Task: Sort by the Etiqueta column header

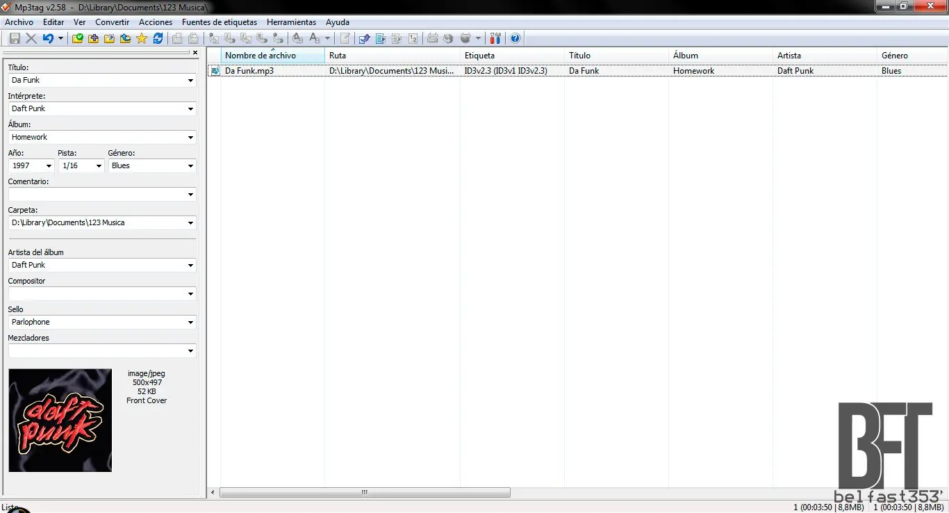Action: 513,56
